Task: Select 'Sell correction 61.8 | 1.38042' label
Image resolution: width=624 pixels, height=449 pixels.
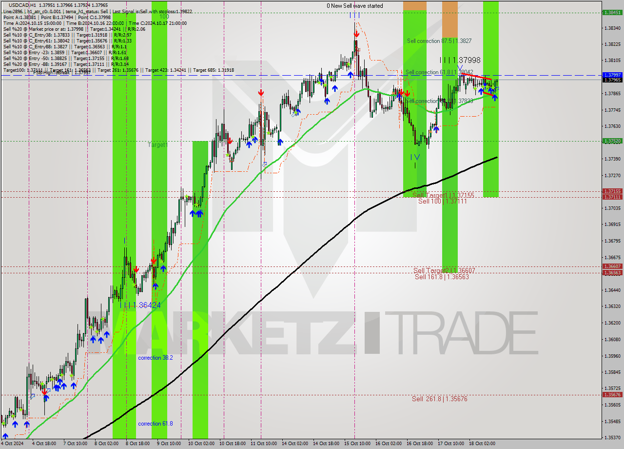Action: coord(439,72)
